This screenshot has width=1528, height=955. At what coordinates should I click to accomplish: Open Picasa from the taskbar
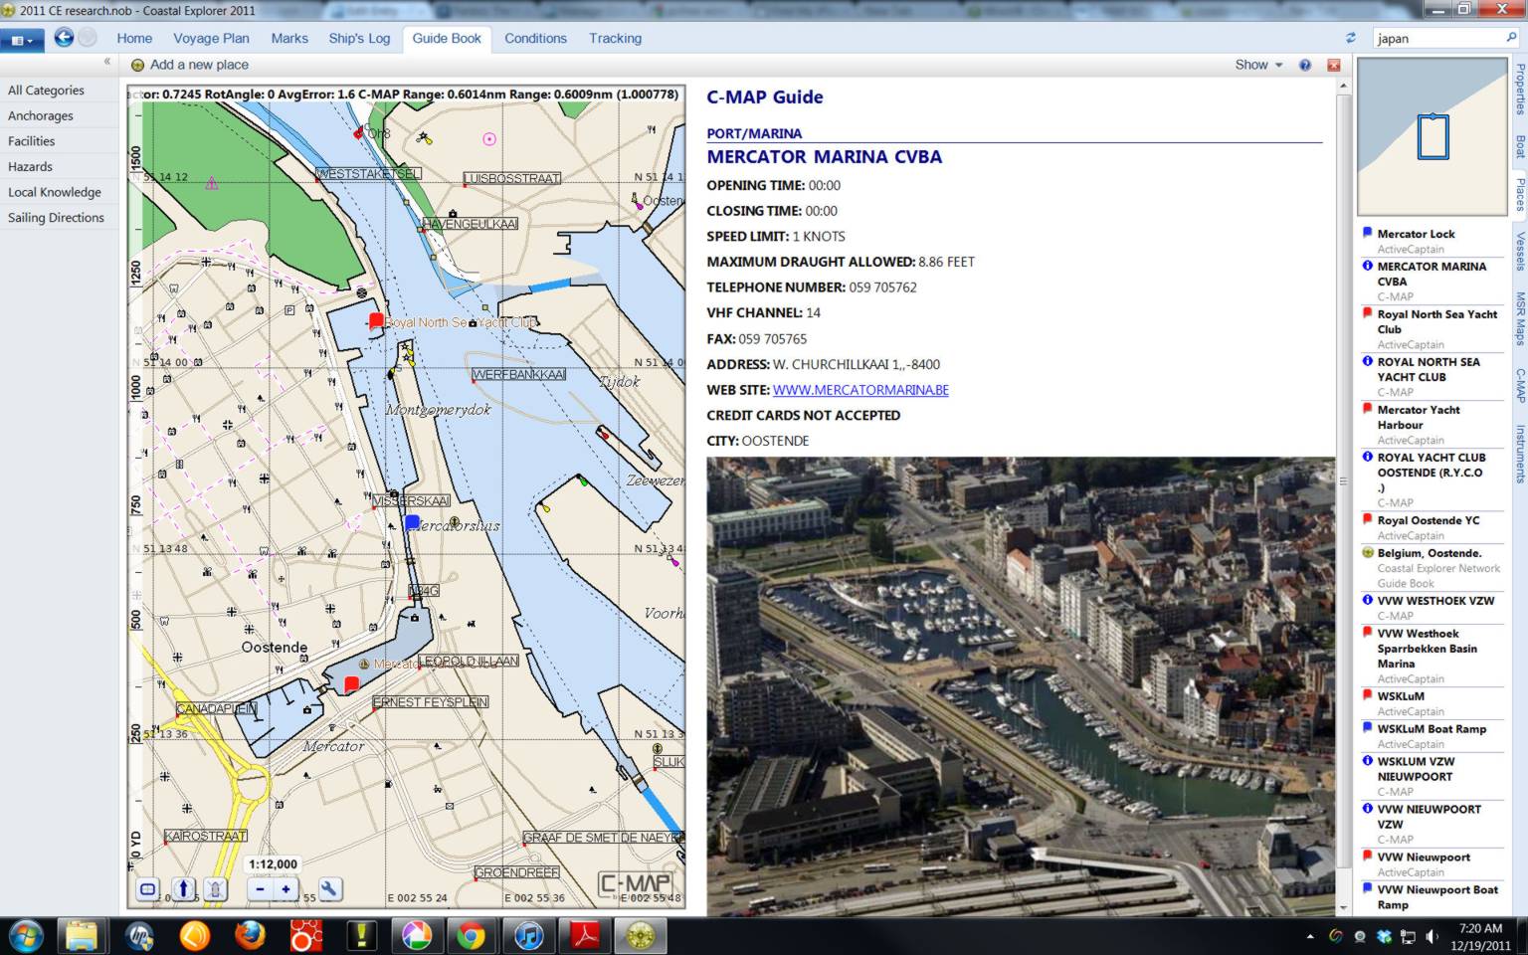point(417,935)
